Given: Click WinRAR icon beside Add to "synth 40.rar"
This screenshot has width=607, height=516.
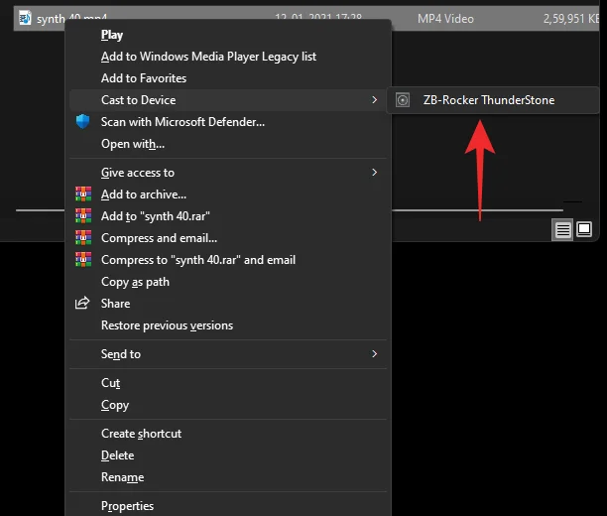Looking at the screenshot, I should tap(83, 215).
